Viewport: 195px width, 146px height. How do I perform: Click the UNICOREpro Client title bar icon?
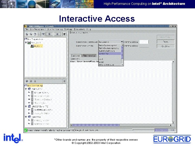click(25, 26)
